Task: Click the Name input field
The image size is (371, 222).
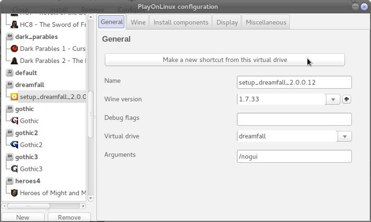Action: click(x=294, y=82)
